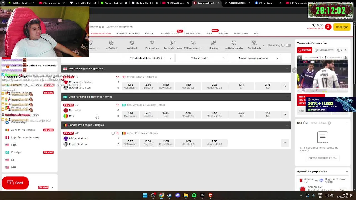Collapse the Jupiler Pro League section
Viewport: 356px width, 200px height.
point(287,125)
